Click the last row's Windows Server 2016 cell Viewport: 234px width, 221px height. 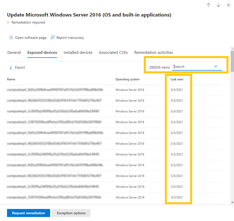[x=130, y=197]
